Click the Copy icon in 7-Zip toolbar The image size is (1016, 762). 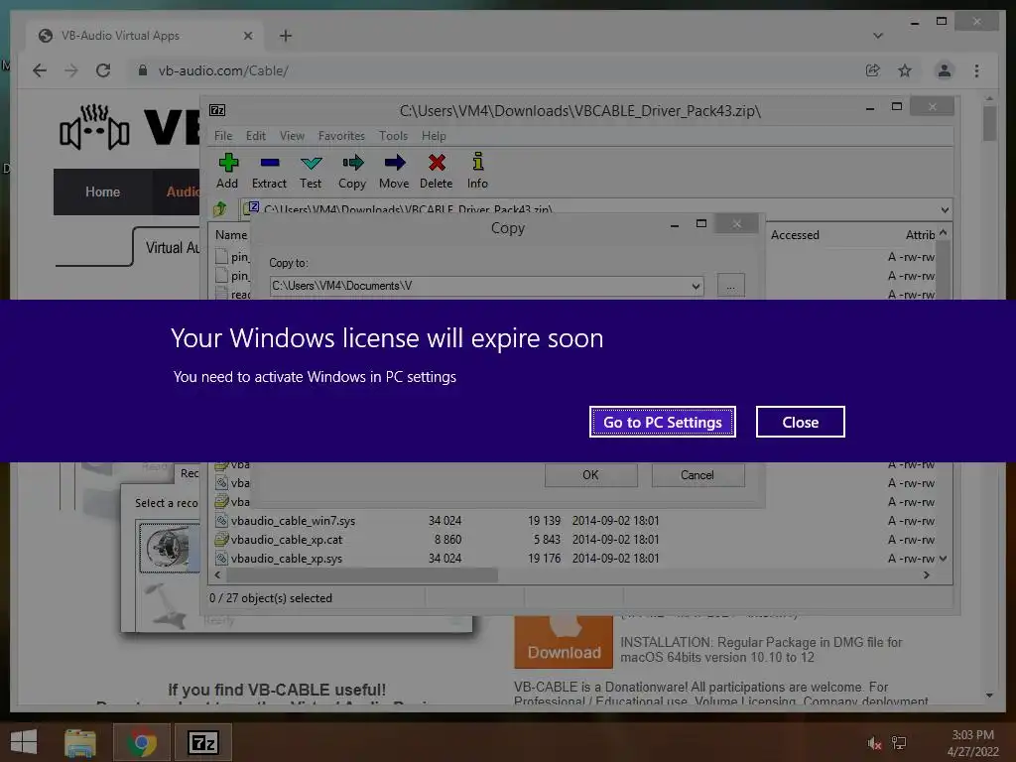(x=352, y=171)
